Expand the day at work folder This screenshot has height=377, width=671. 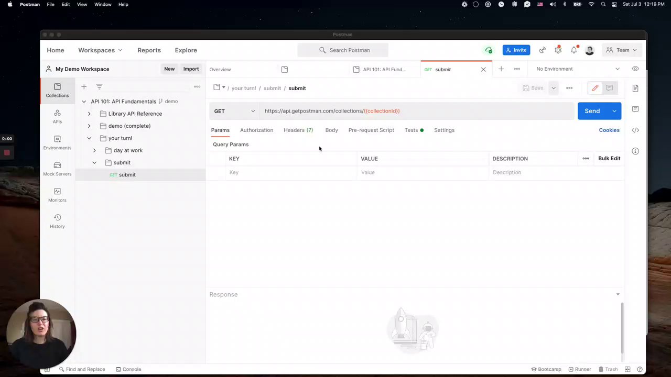point(94,150)
